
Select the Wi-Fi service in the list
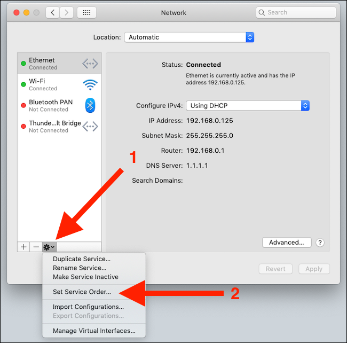click(59, 84)
